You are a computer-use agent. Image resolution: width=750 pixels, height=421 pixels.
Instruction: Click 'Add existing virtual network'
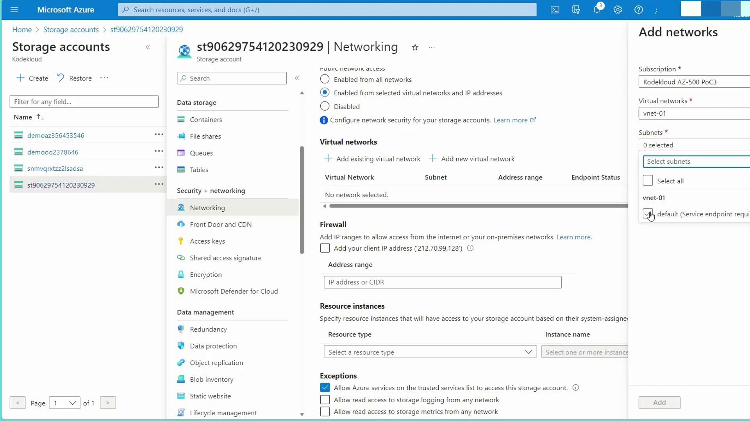tap(372, 159)
